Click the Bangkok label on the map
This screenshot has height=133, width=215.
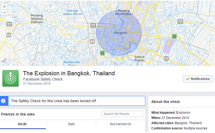pos(121,33)
